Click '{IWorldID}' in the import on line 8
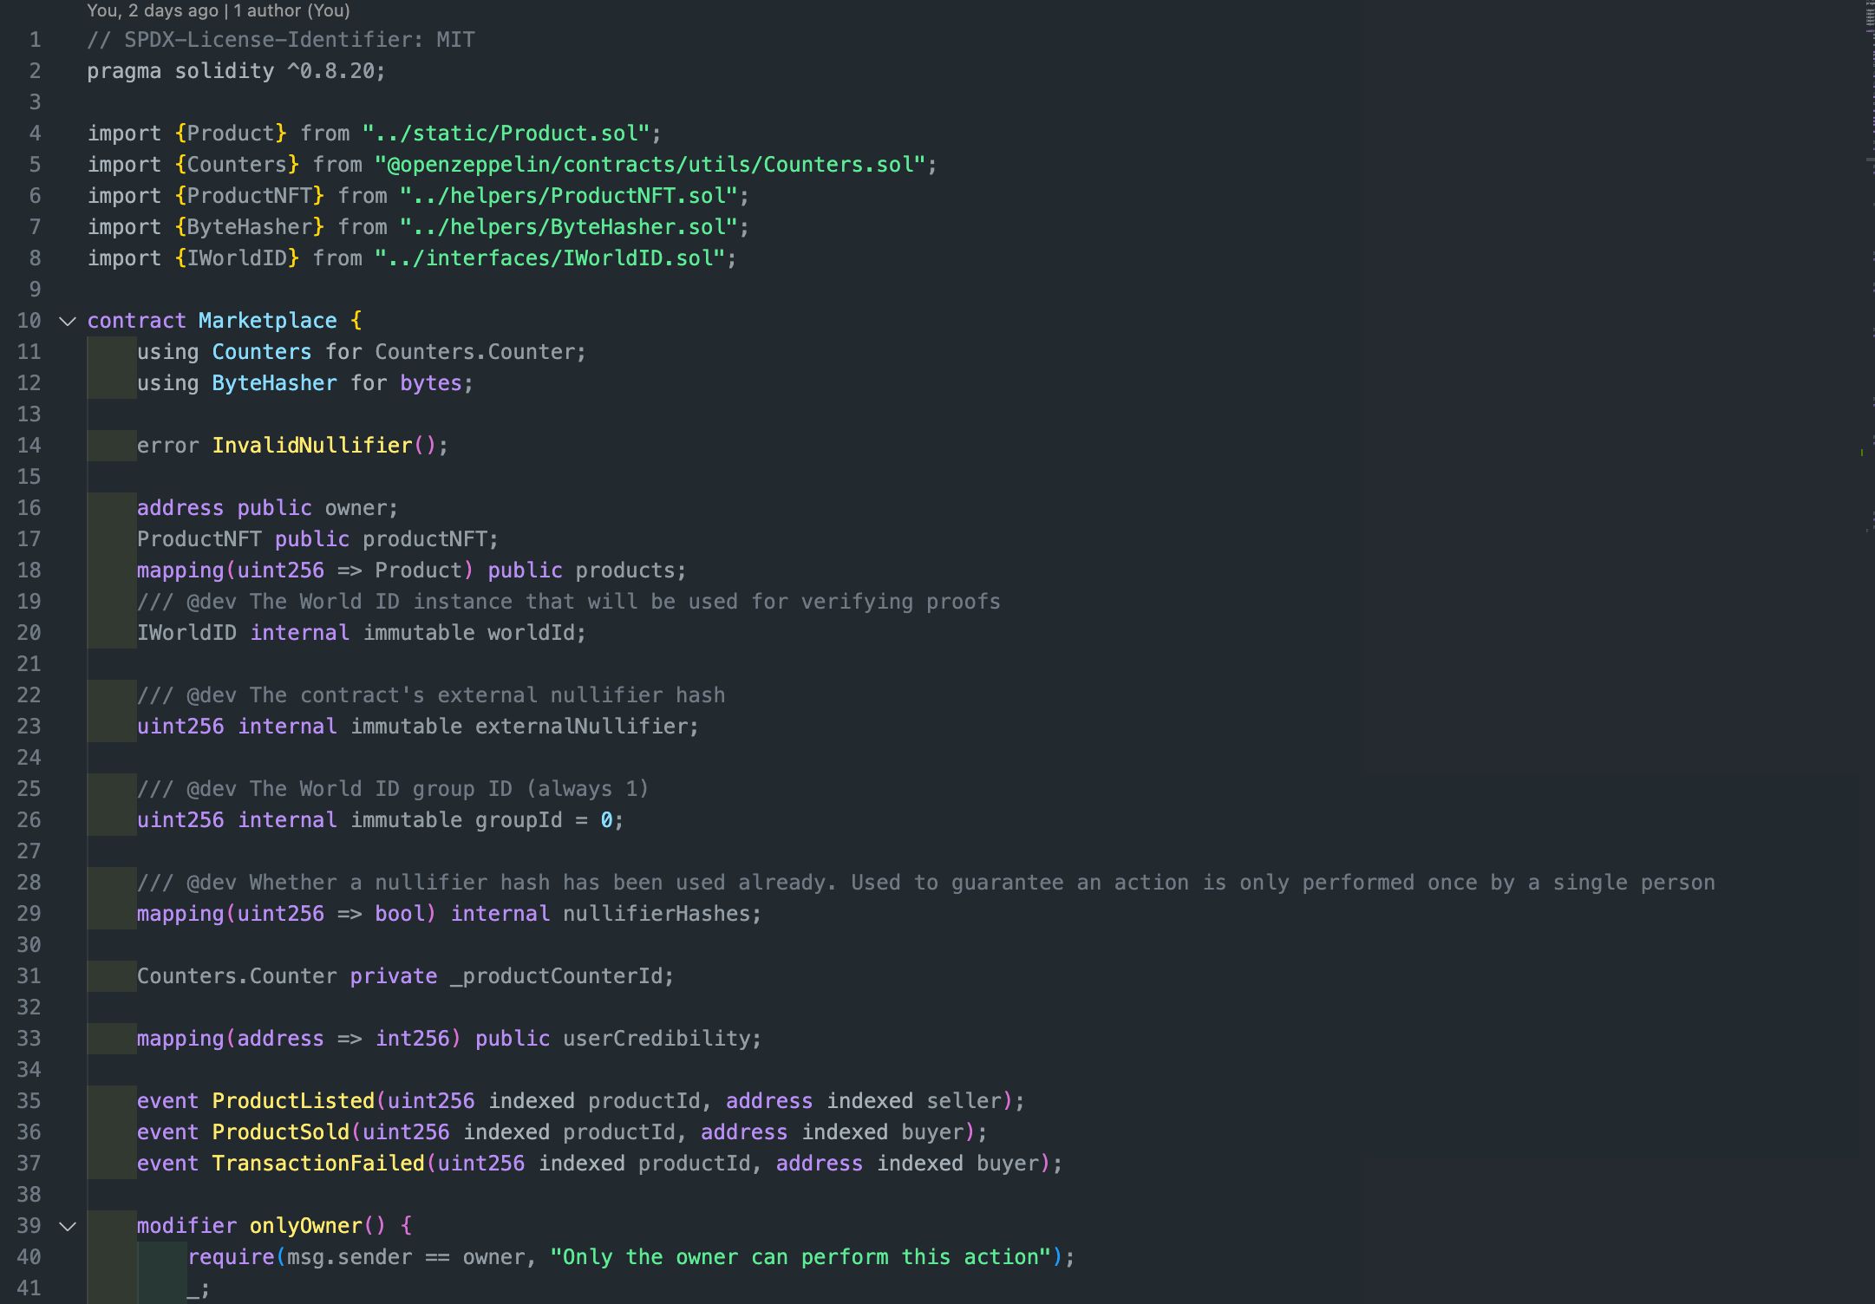Screen dimensions: 1875x1304 [x=237, y=258]
